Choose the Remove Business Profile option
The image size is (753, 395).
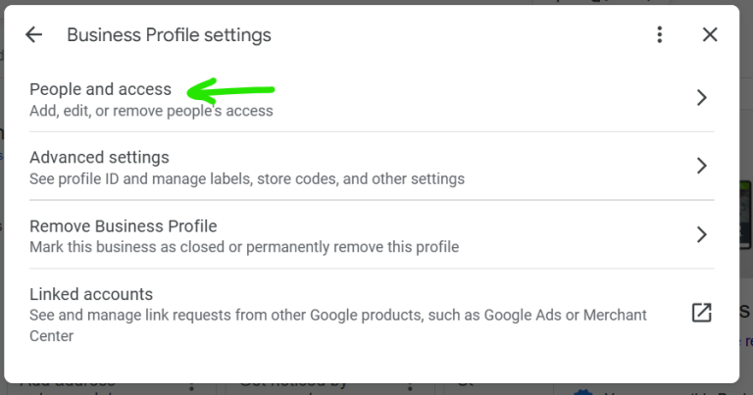(123, 226)
